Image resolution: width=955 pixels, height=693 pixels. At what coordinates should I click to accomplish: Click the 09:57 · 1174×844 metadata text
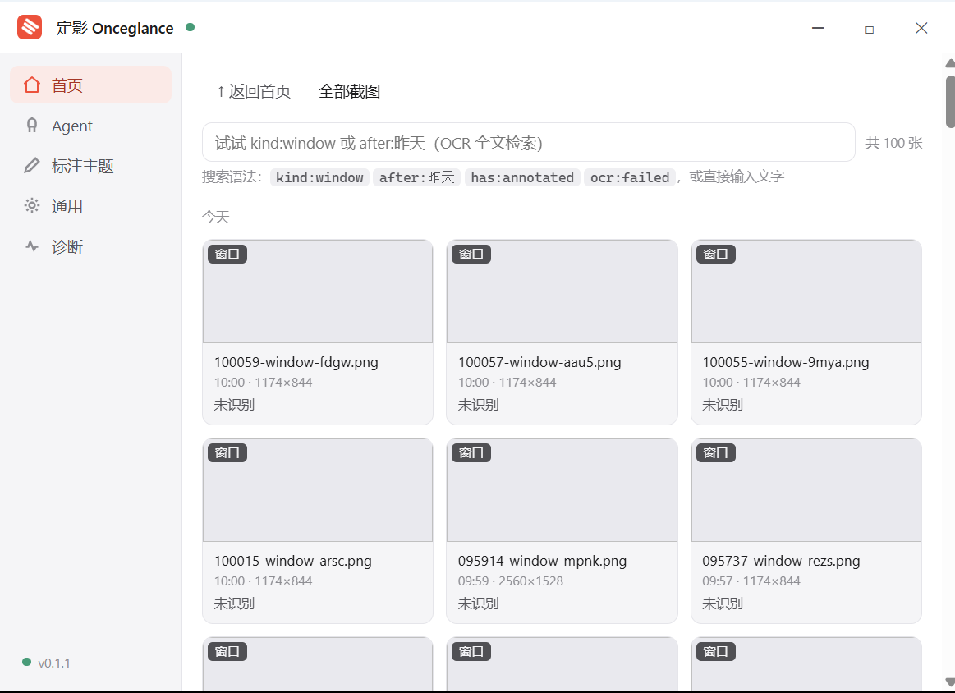(x=751, y=581)
